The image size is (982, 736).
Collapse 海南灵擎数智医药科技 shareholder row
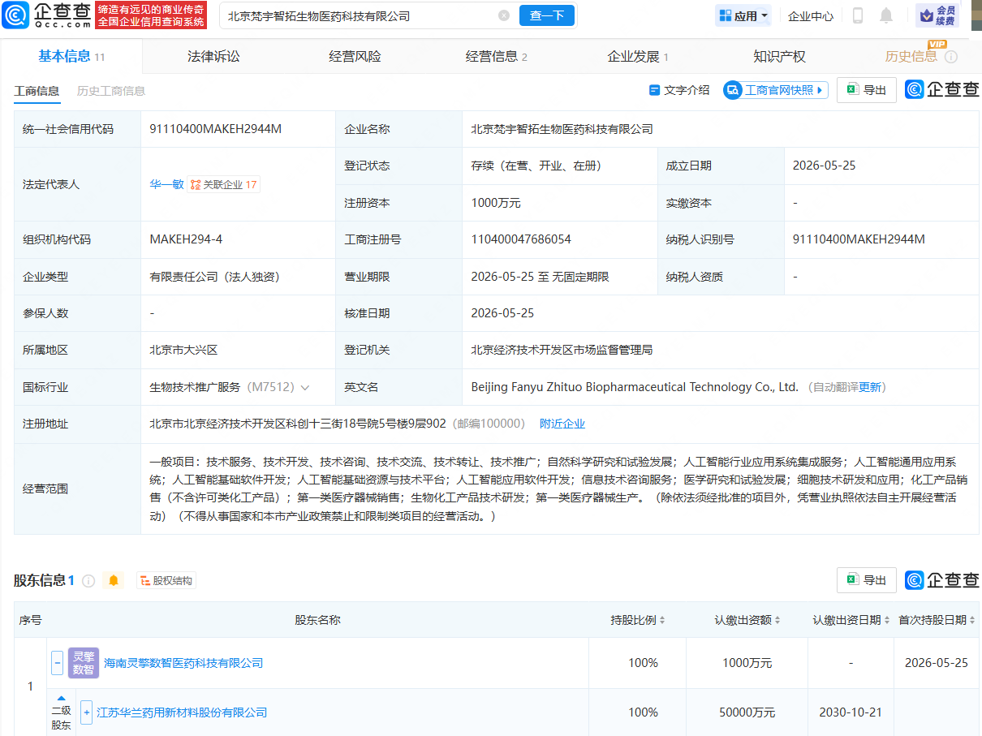click(57, 663)
